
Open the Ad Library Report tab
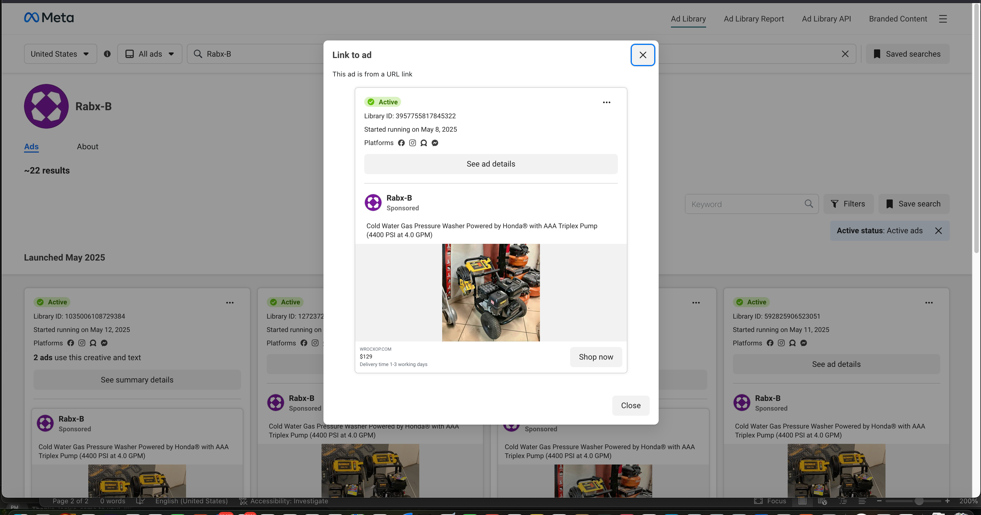[753, 19]
